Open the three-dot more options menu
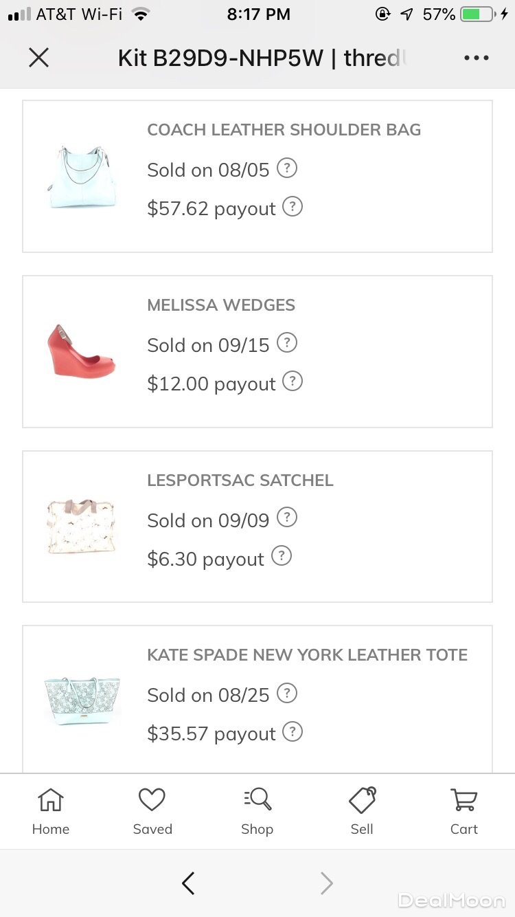 (476, 58)
